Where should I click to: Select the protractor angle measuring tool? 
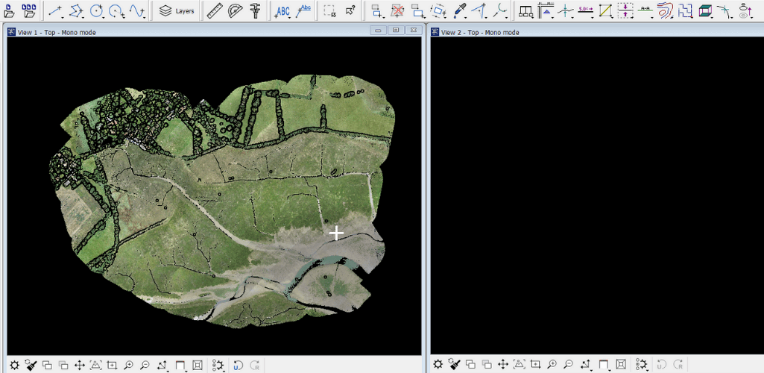click(236, 11)
